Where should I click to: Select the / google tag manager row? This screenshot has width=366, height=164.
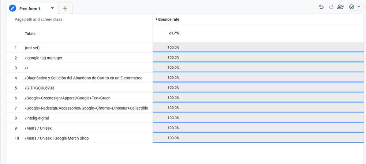[x=44, y=58]
